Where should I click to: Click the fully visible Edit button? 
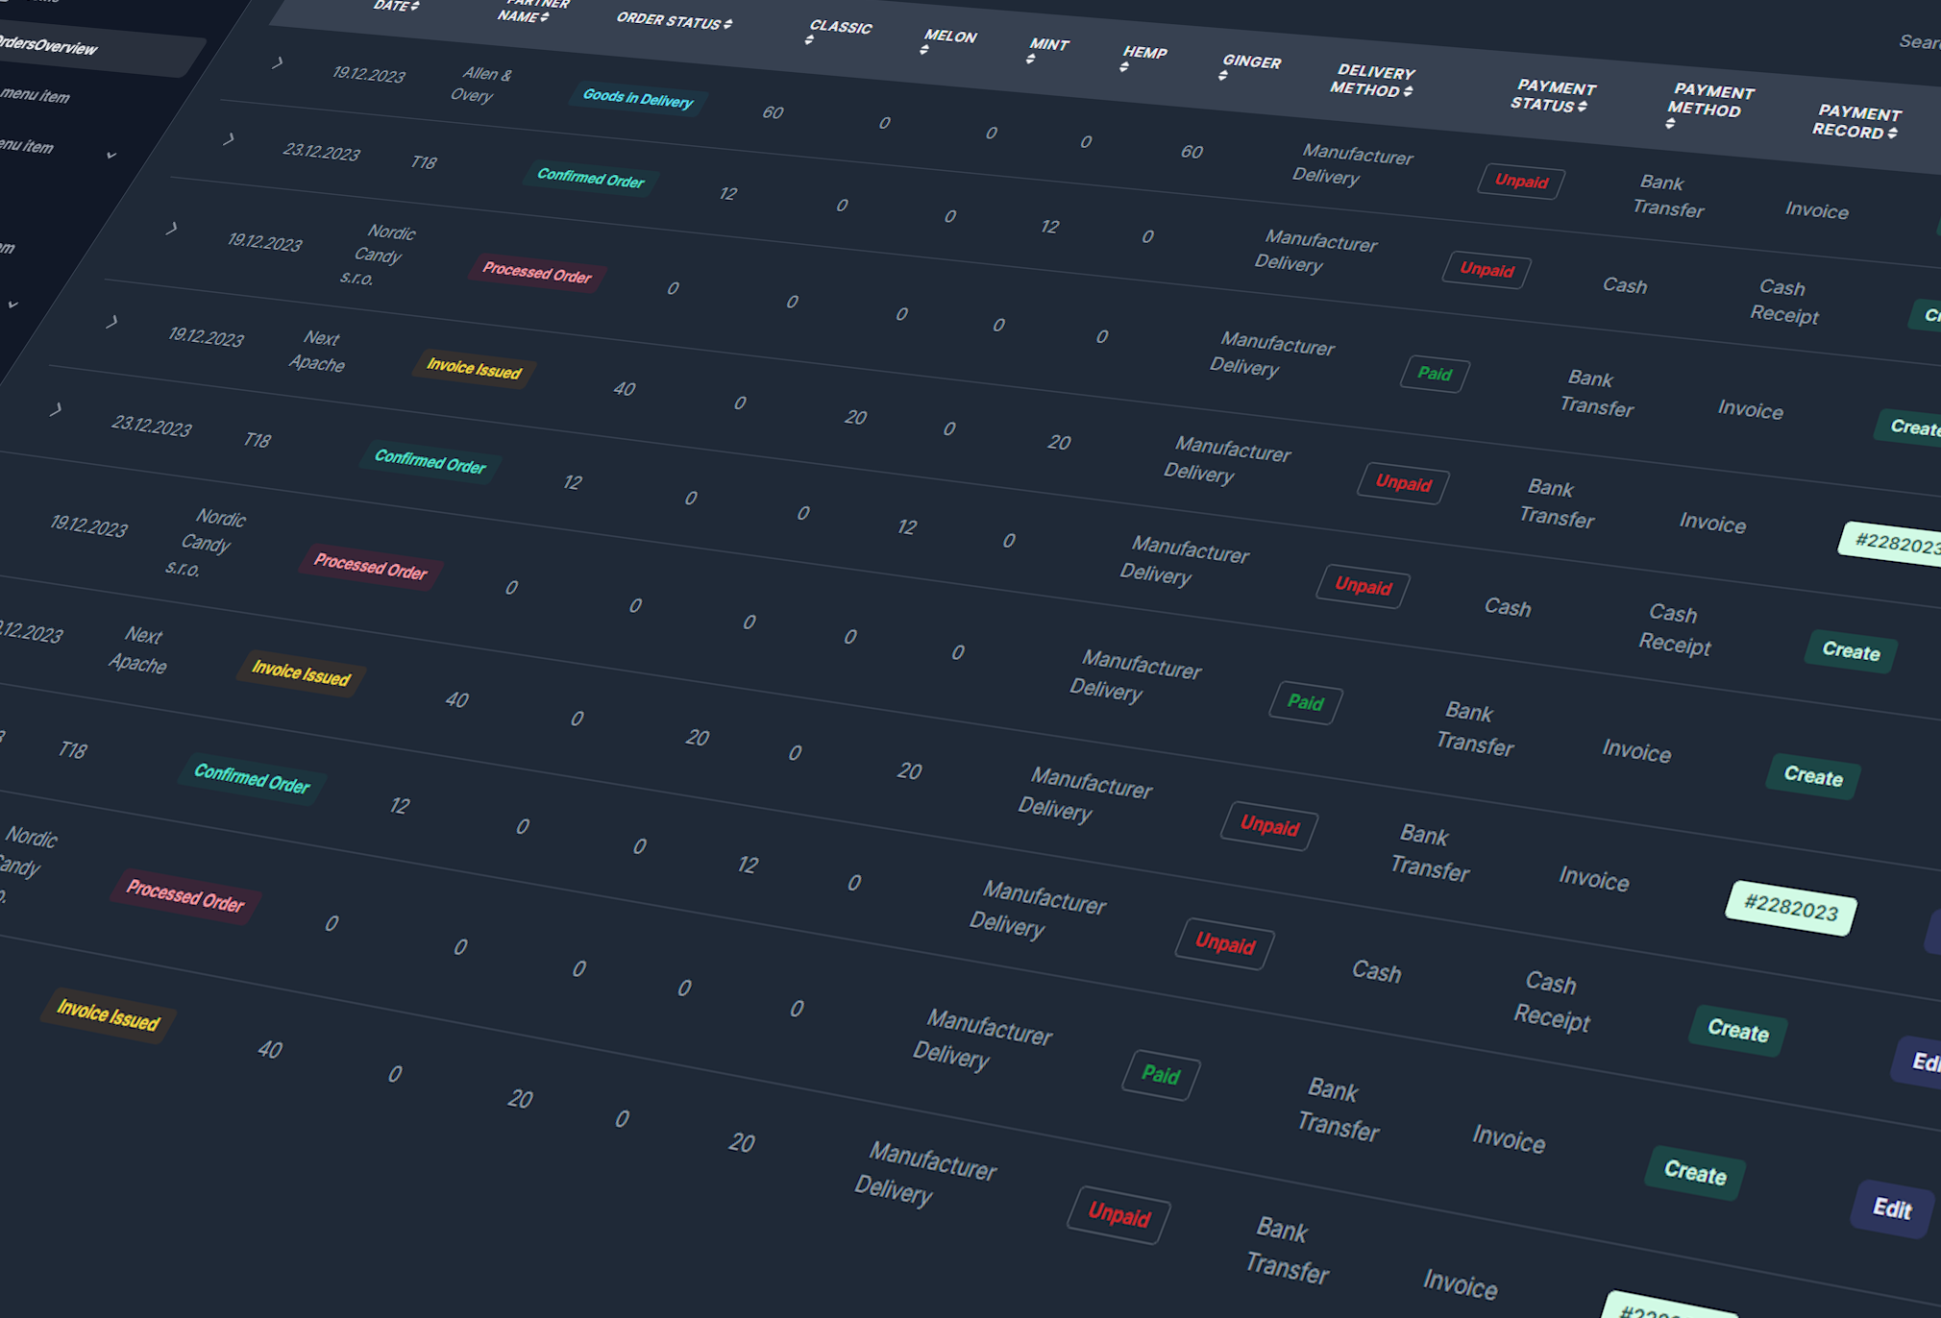1891,1208
